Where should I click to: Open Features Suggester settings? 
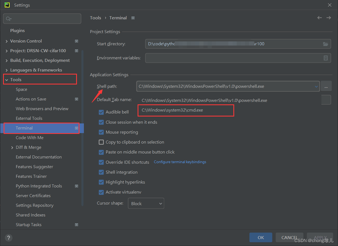click(x=34, y=167)
